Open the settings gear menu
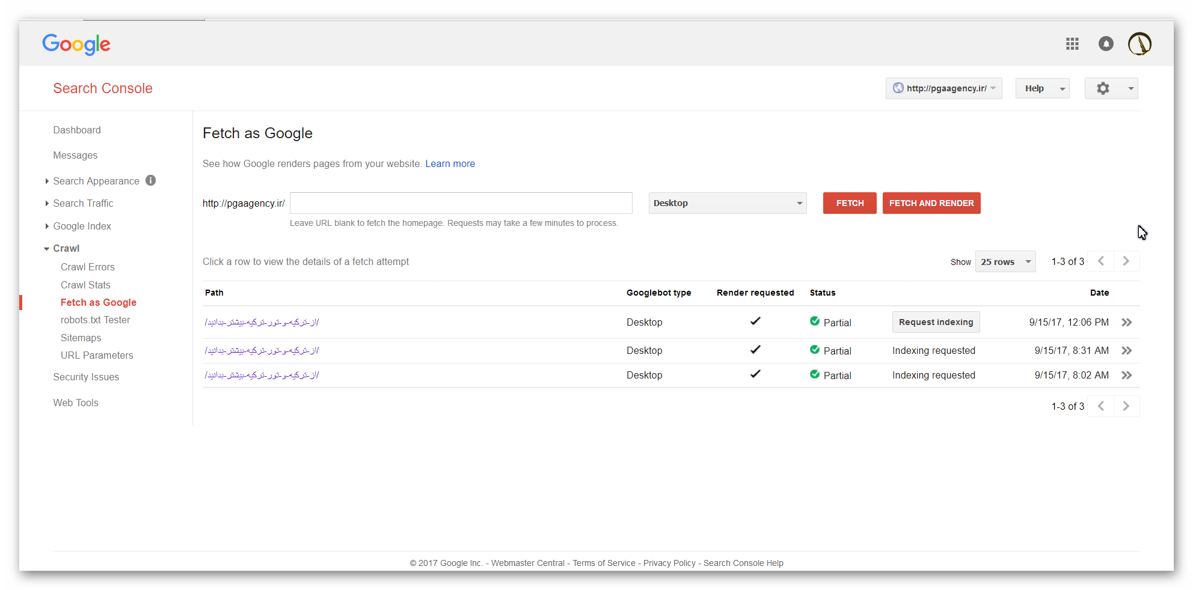Screen dimensions: 1193x590 pos(1111,88)
